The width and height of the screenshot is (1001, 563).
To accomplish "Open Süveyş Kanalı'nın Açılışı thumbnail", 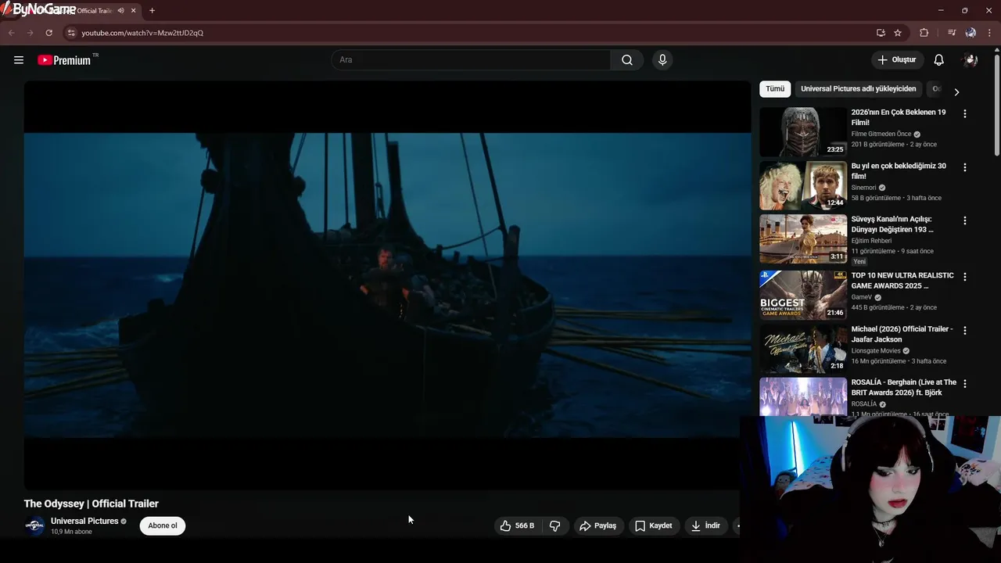I will click(803, 239).
